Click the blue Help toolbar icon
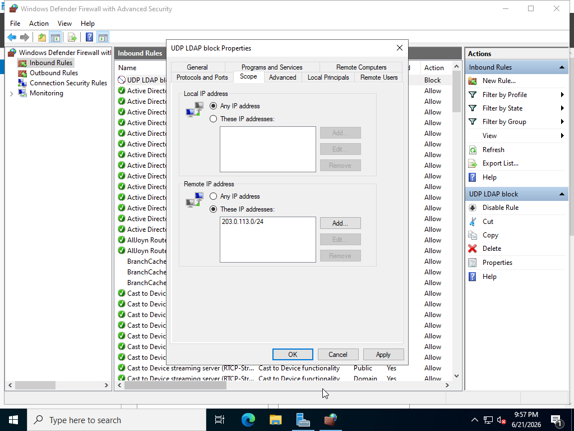 tap(89, 37)
